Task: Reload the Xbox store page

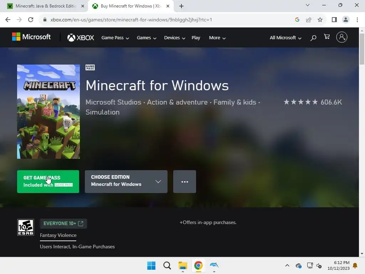Action: [x=31, y=20]
